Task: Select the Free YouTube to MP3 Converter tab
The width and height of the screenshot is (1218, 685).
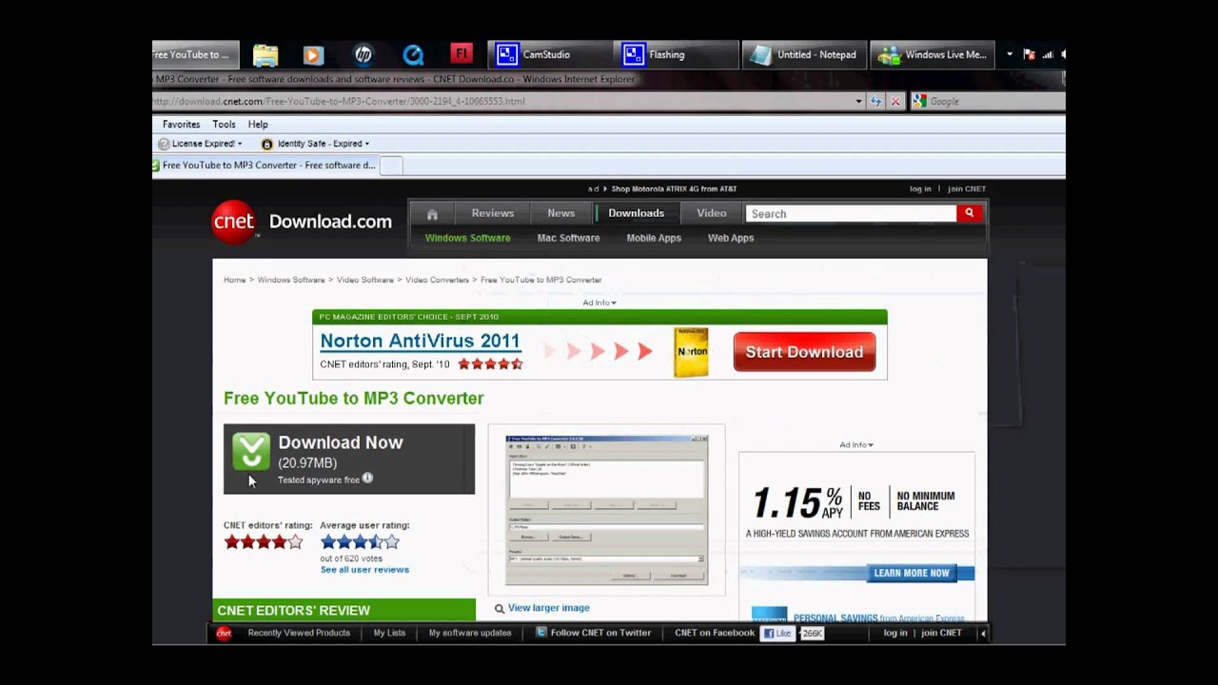Action: 265,166
